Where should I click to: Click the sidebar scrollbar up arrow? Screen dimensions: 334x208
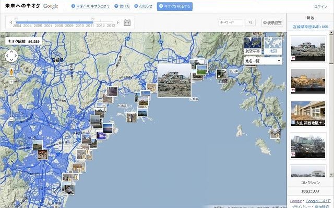tap(331, 33)
